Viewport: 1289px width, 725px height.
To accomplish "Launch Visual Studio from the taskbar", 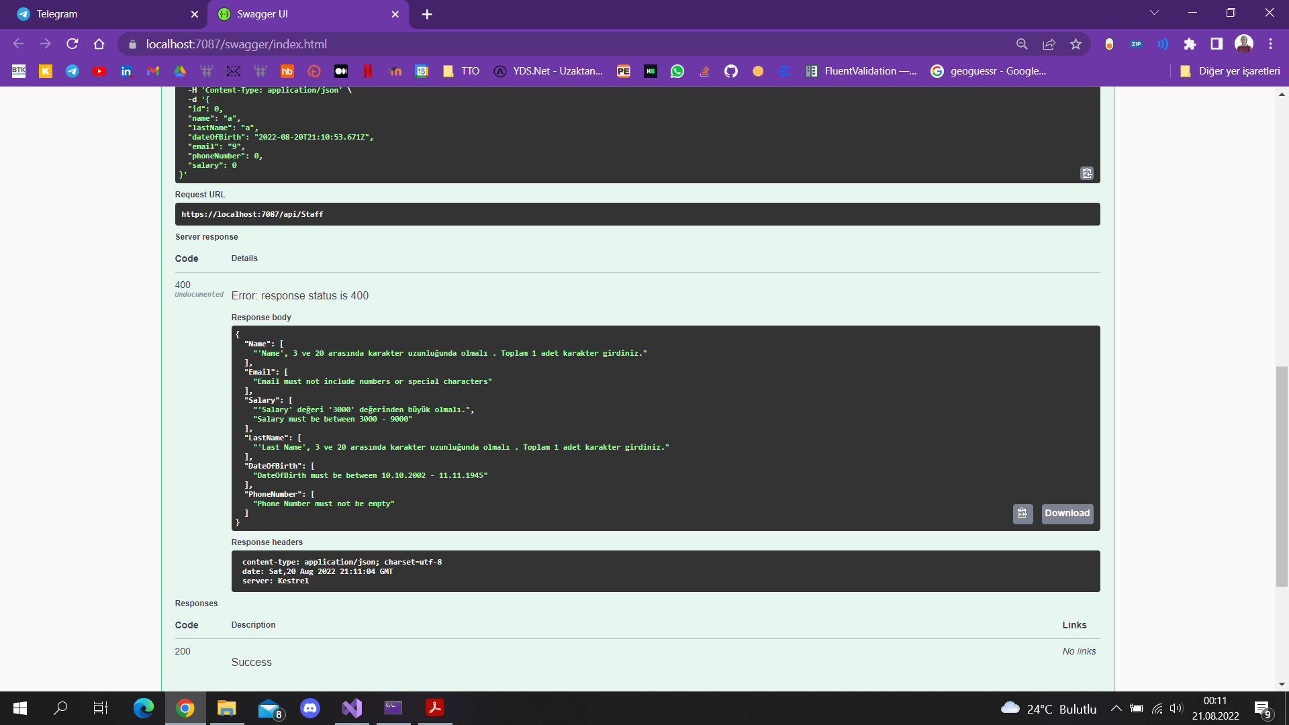I will pos(352,708).
